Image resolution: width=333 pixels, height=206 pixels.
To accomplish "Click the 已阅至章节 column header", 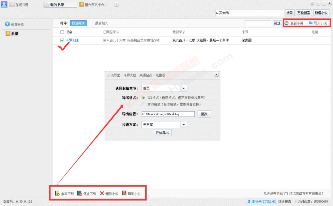I will coord(111,32).
